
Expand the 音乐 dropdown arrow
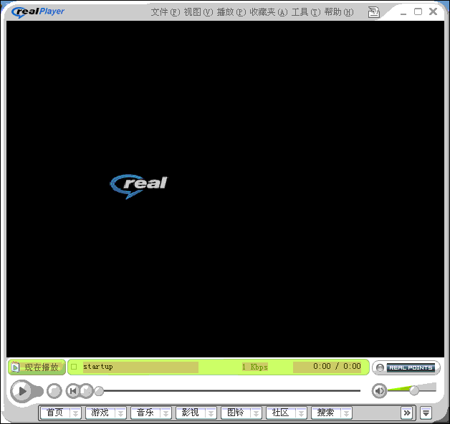click(x=166, y=413)
